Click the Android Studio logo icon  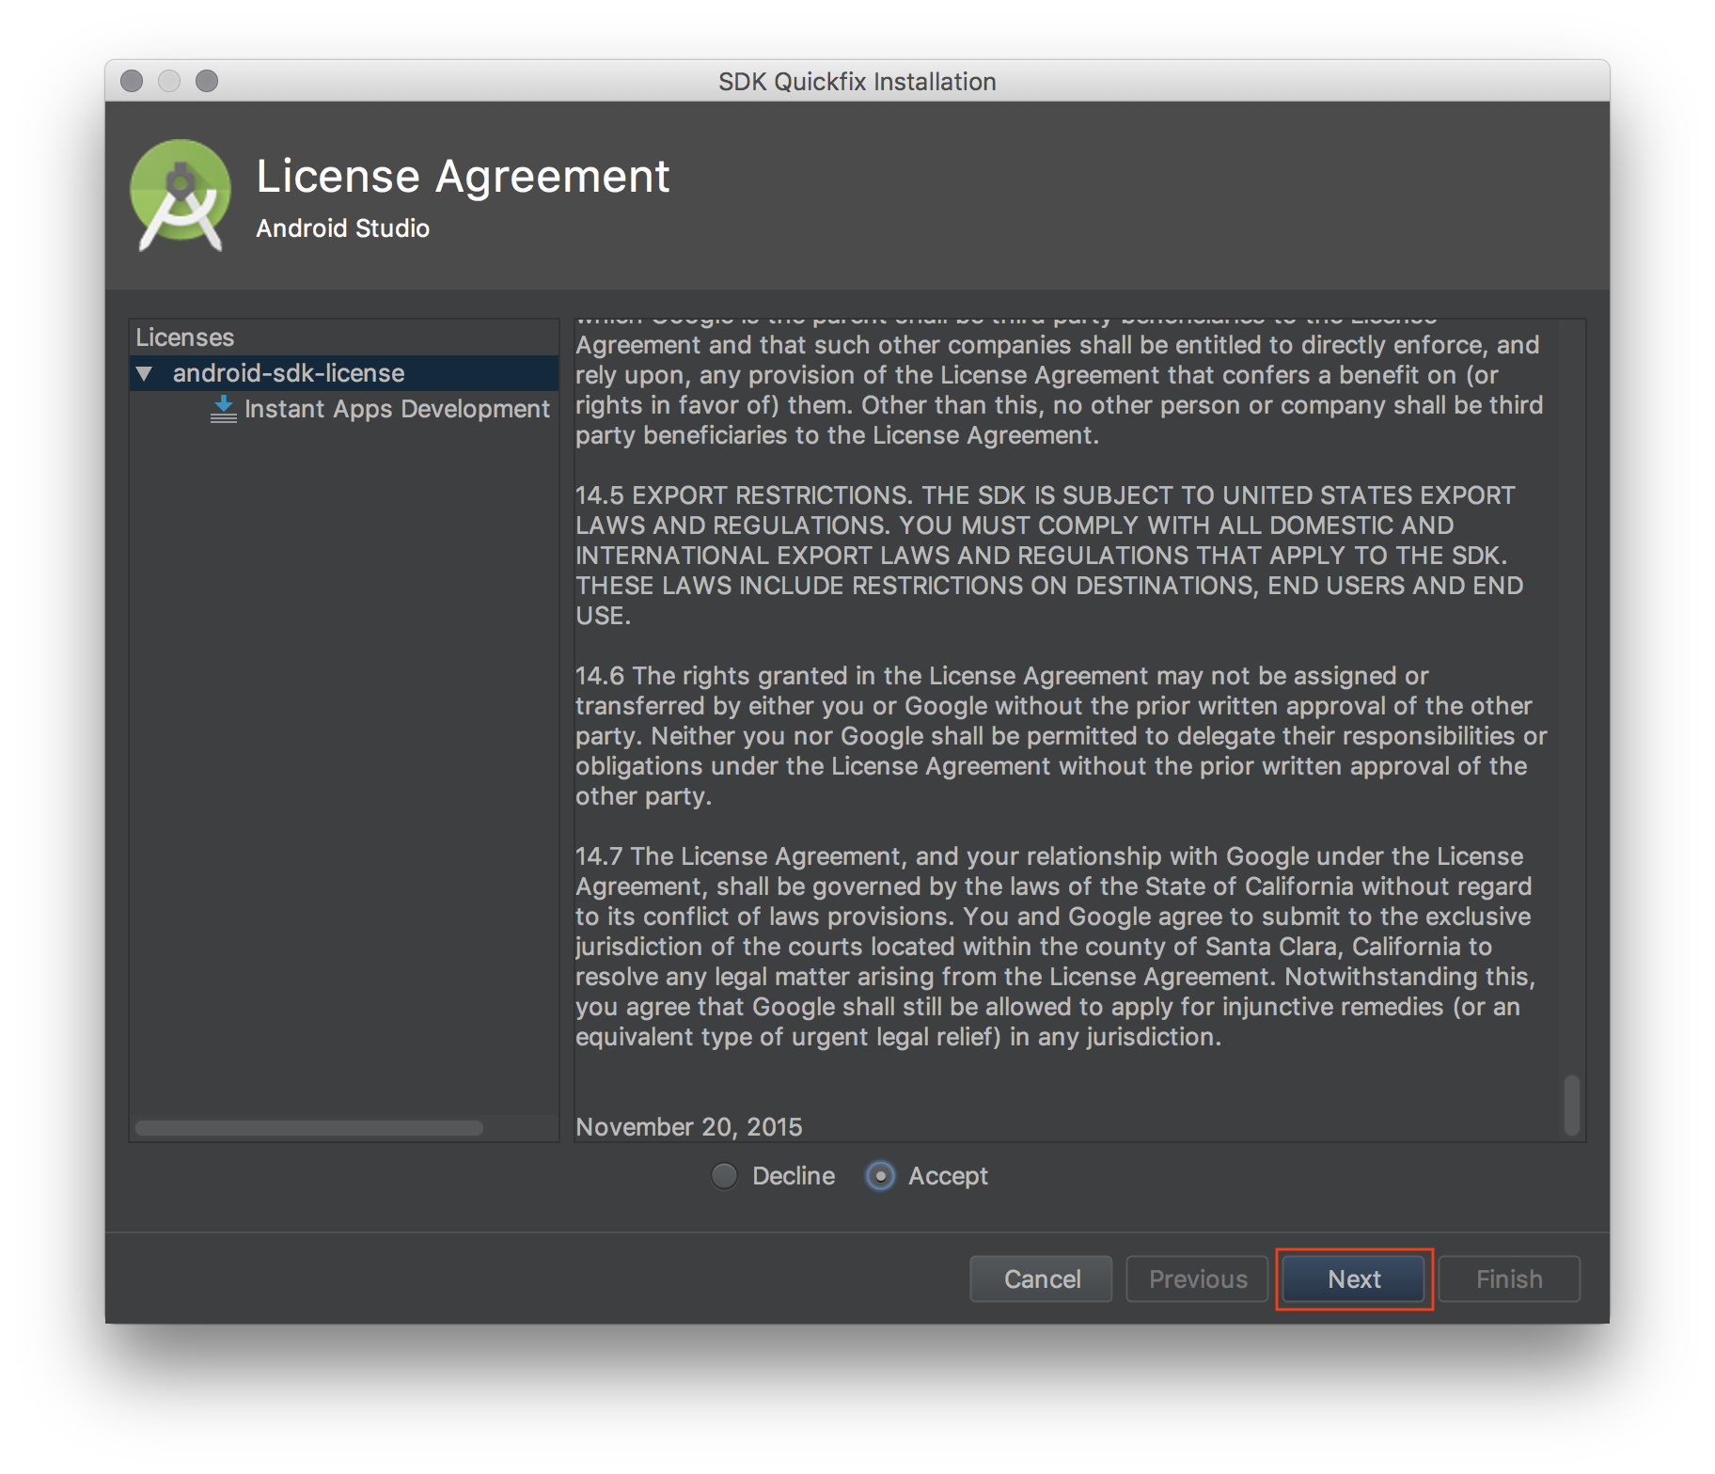180,195
